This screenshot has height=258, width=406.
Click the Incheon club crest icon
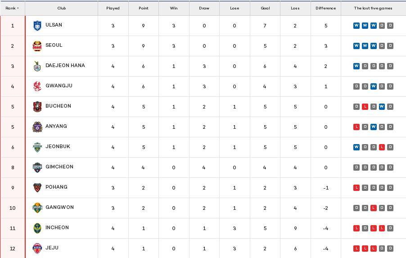tap(37, 228)
